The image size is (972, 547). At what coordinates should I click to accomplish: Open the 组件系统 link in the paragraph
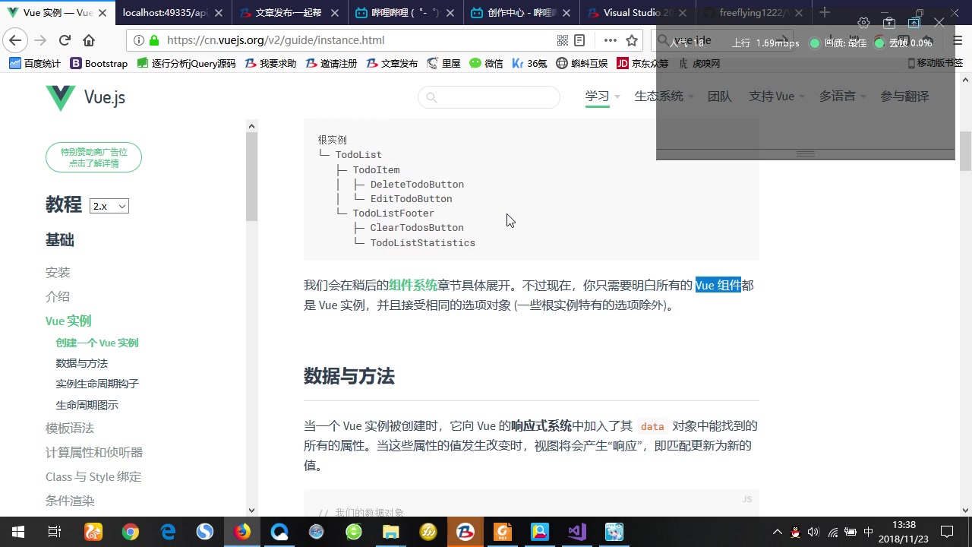(x=412, y=285)
